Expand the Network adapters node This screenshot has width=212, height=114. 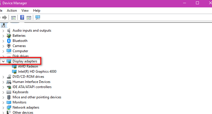click(x=3, y=108)
